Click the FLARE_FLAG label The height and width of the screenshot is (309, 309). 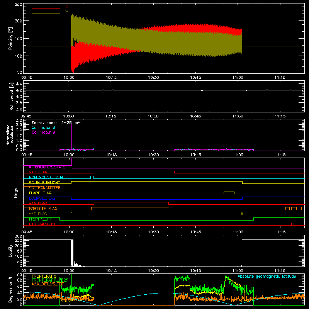[40, 193]
